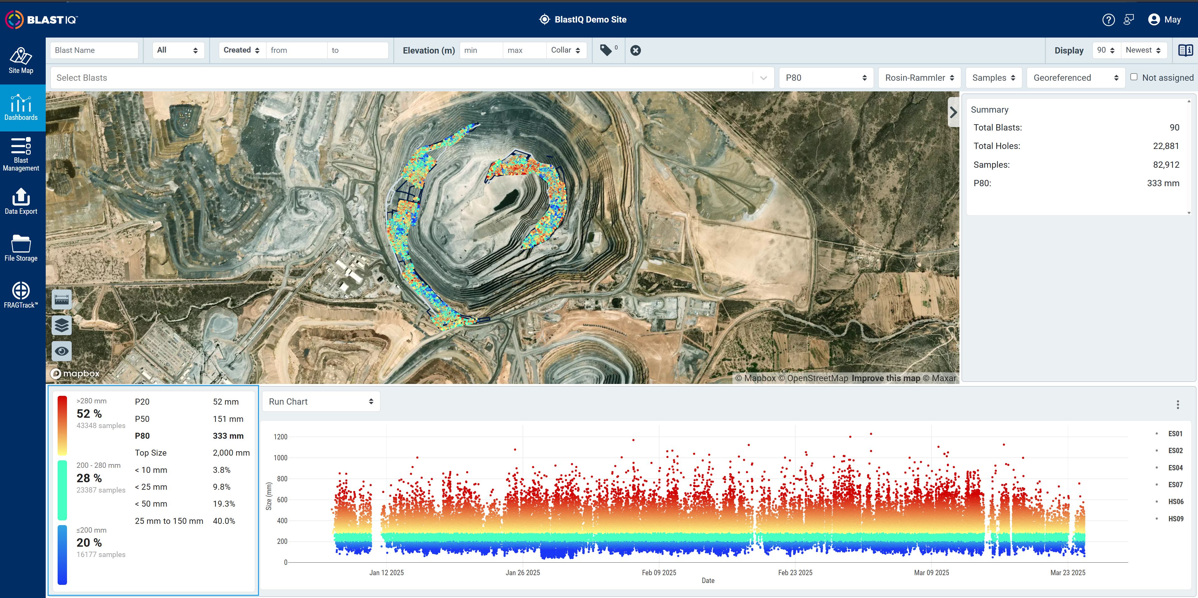Screen dimensions: 1198x598
Task: Open the map layers tool
Action: coord(61,325)
